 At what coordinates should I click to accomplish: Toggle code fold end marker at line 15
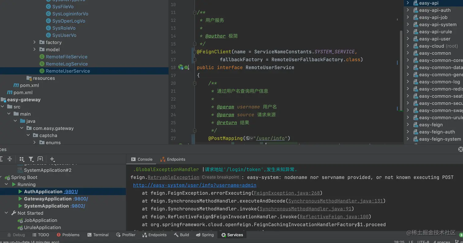click(x=194, y=44)
